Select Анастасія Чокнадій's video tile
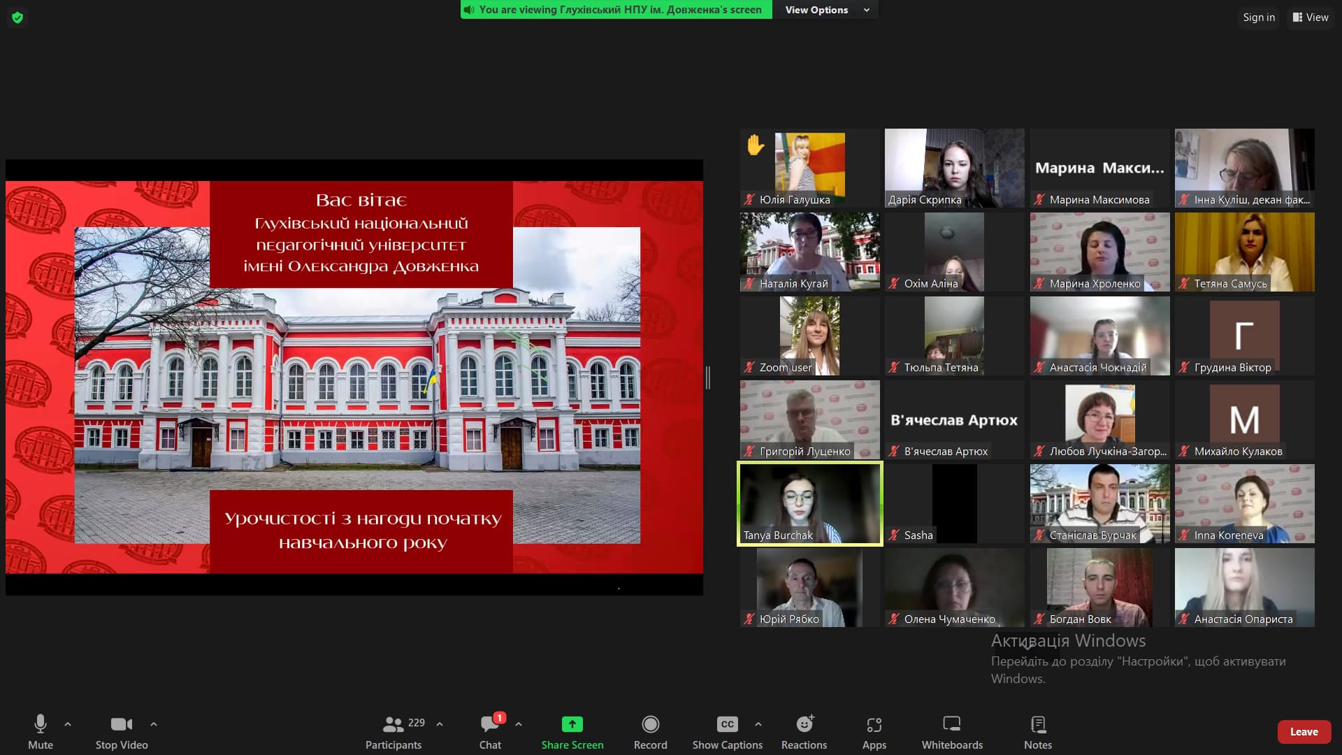 1100,336
